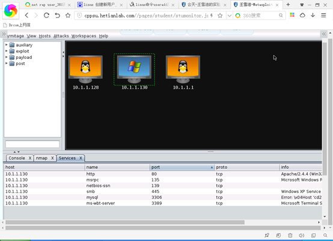Select the Linux host 10.1.1.1 icon
This screenshot has height=241, width=333.
coord(183,70)
